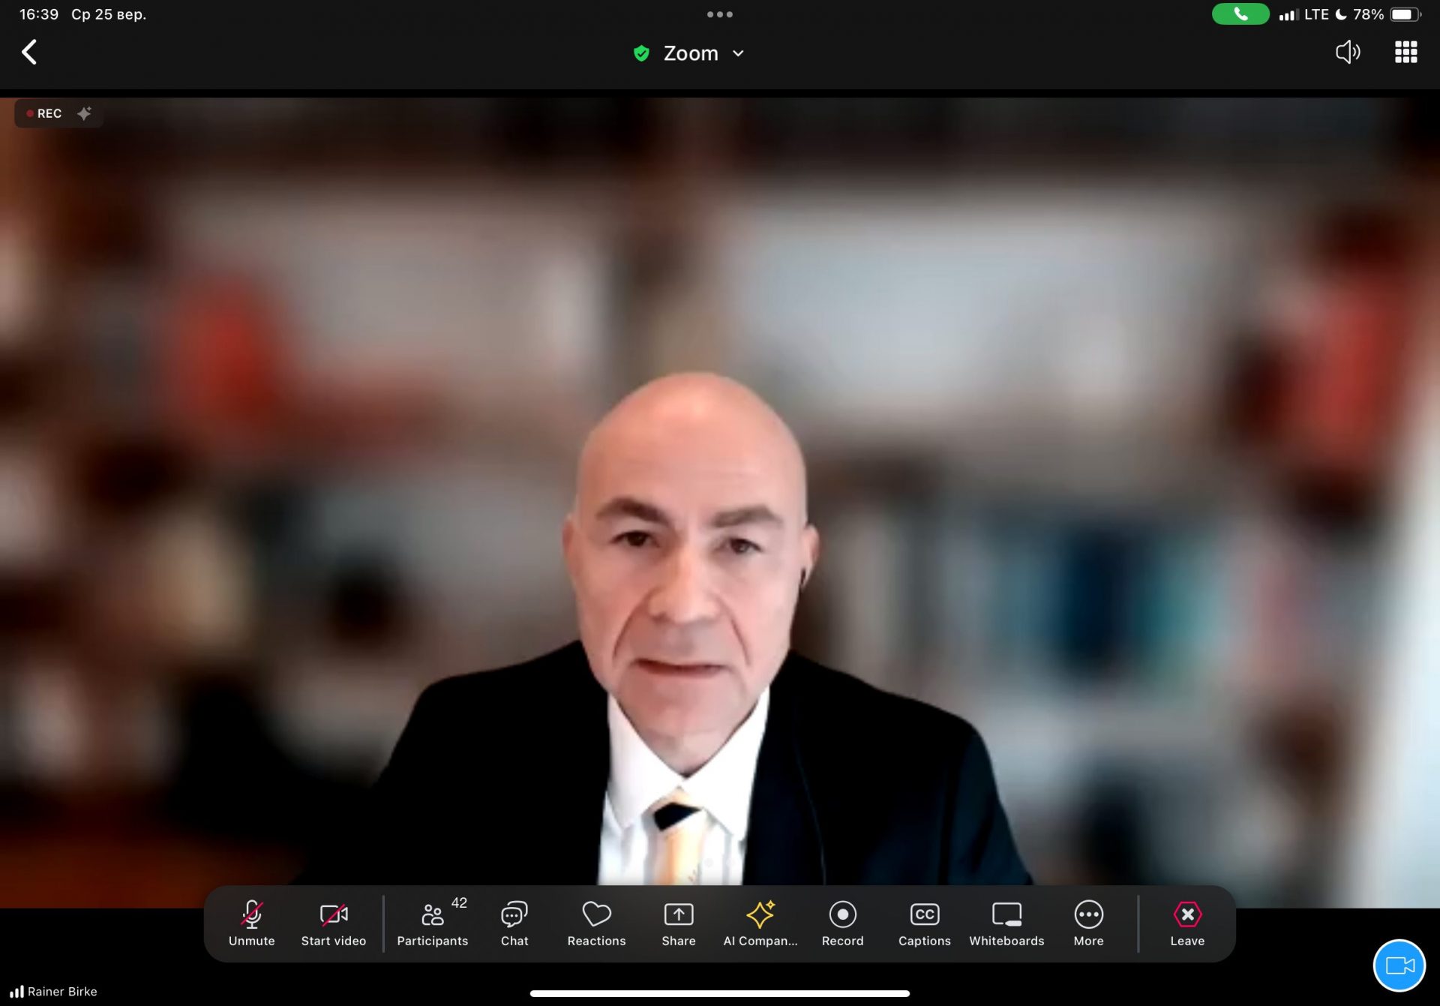Tap the blue floating camera button

pos(1399,965)
